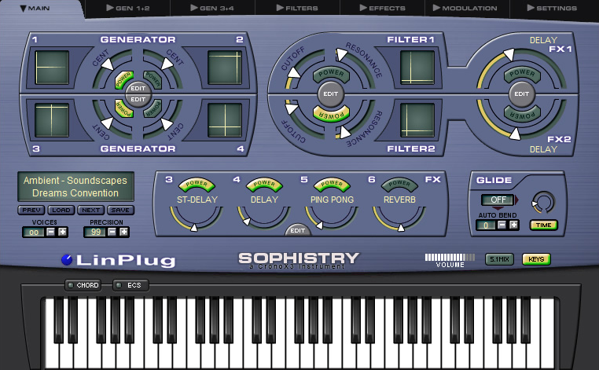This screenshot has height=370, width=599.
Task: Click the Generator 1 waveform display
Action: click(x=53, y=68)
